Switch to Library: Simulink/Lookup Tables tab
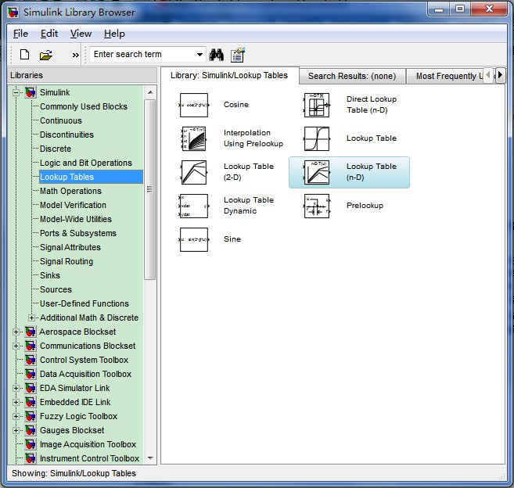Screen dimensions: 514x488 [229, 75]
